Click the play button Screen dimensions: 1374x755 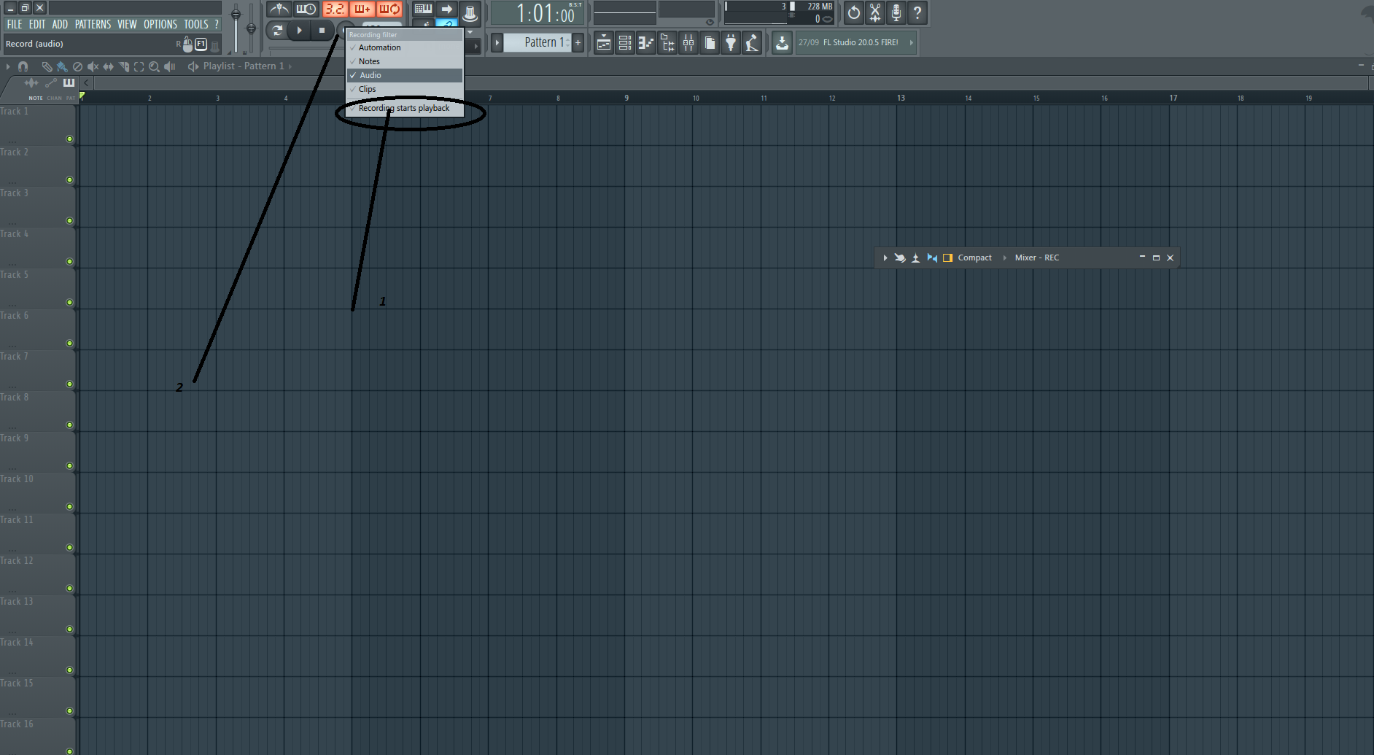pos(299,31)
